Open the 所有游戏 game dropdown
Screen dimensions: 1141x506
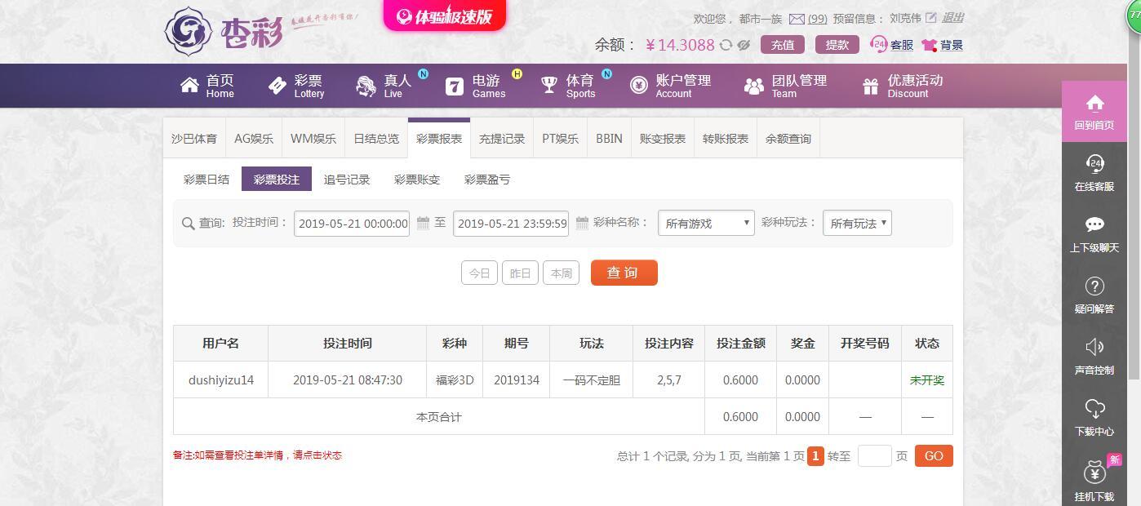point(705,222)
